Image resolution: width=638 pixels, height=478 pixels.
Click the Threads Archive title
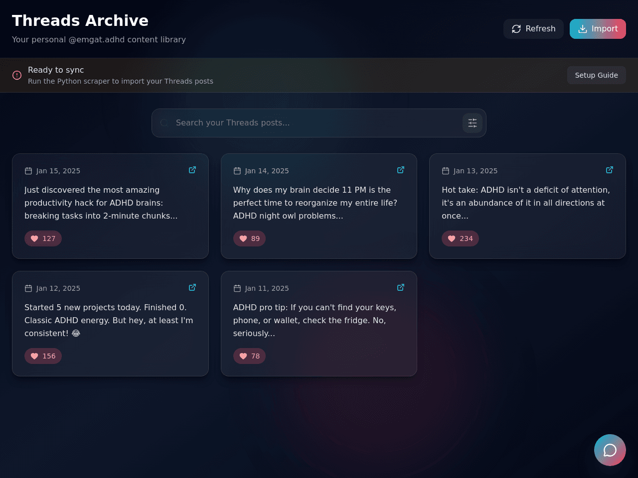80,20
